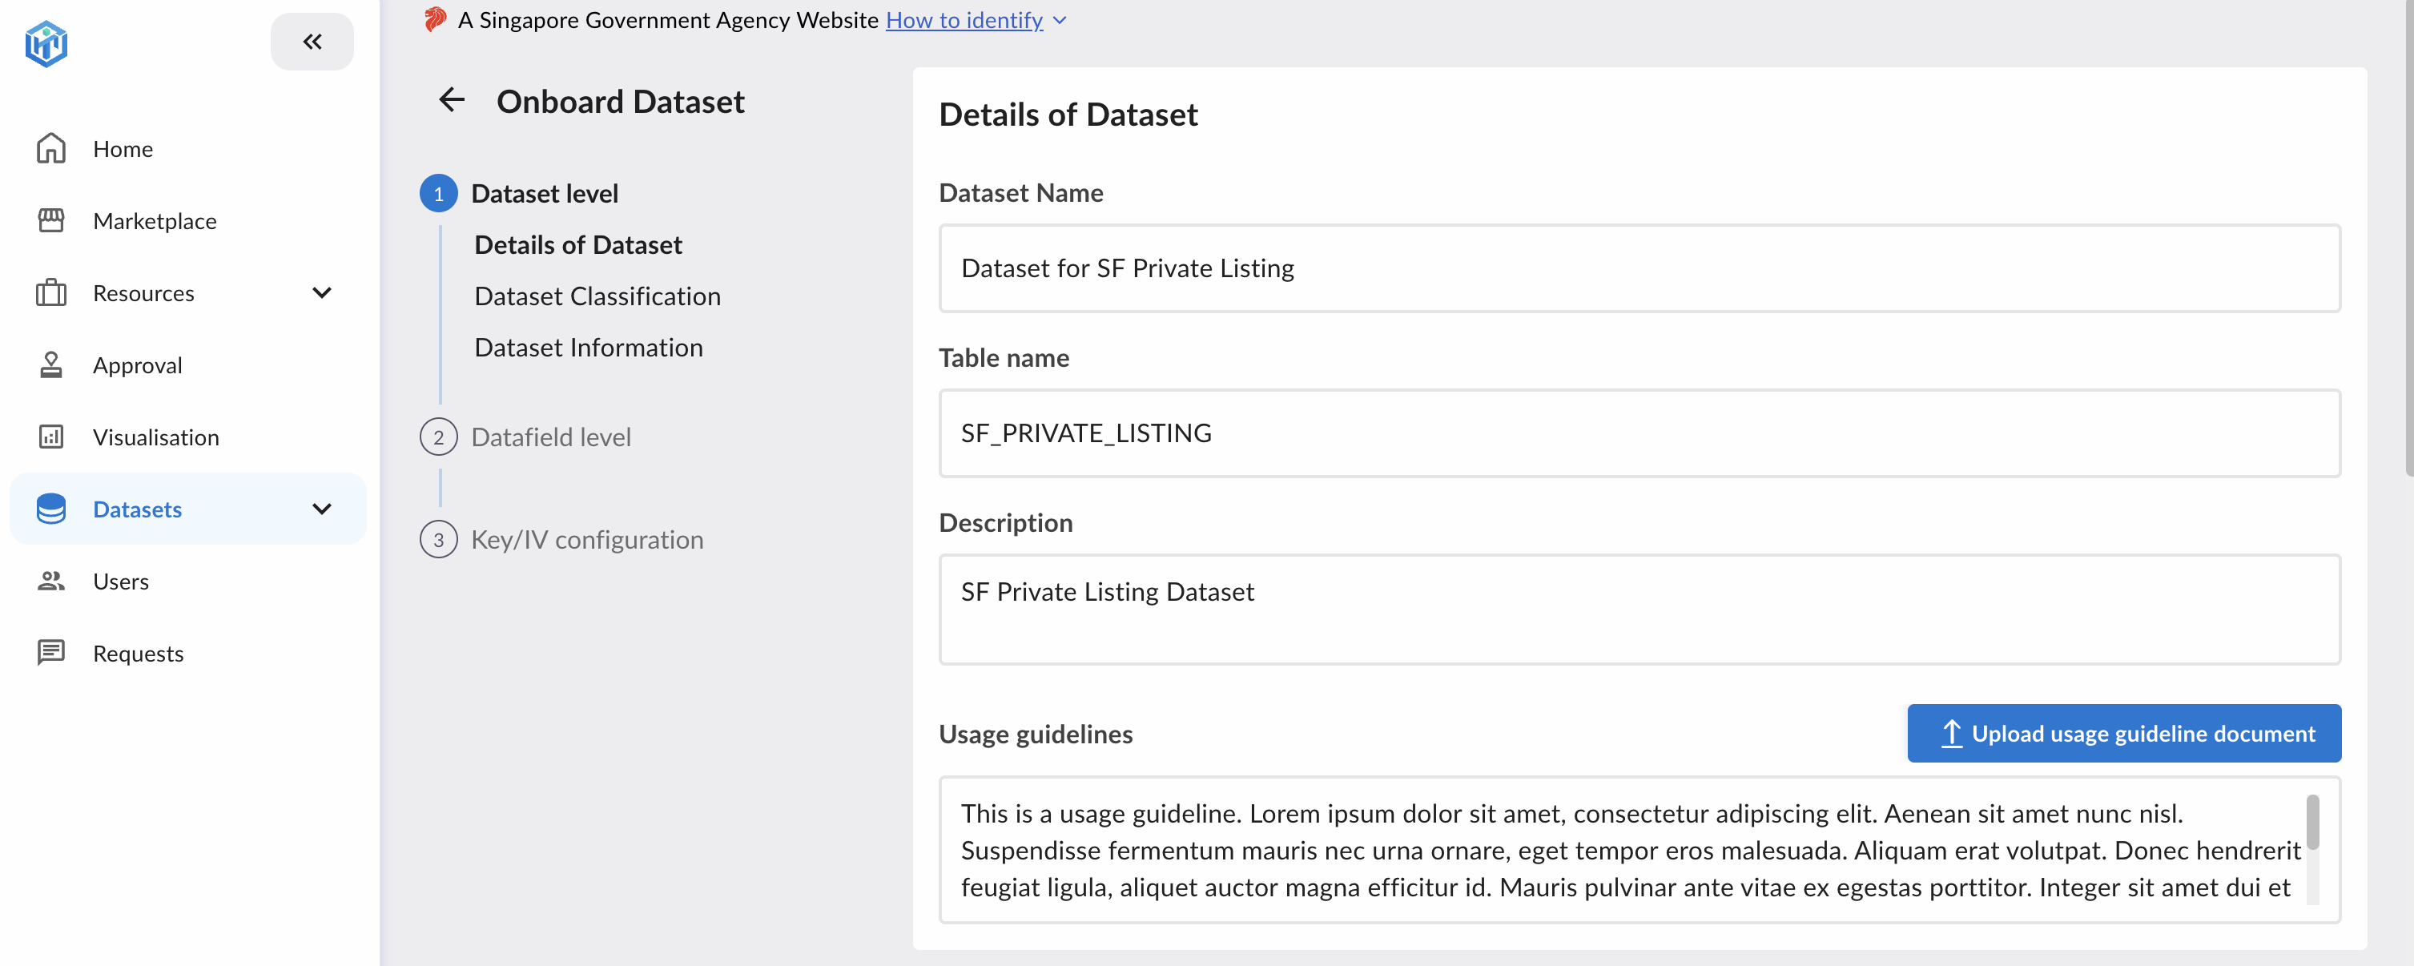Click the red lion crest icon
2414x966 pixels.
click(x=435, y=18)
